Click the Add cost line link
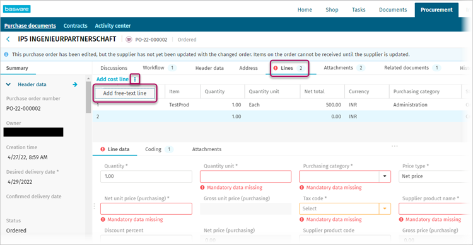Image resolution: width=473 pixels, height=245 pixels. click(112, 79)
